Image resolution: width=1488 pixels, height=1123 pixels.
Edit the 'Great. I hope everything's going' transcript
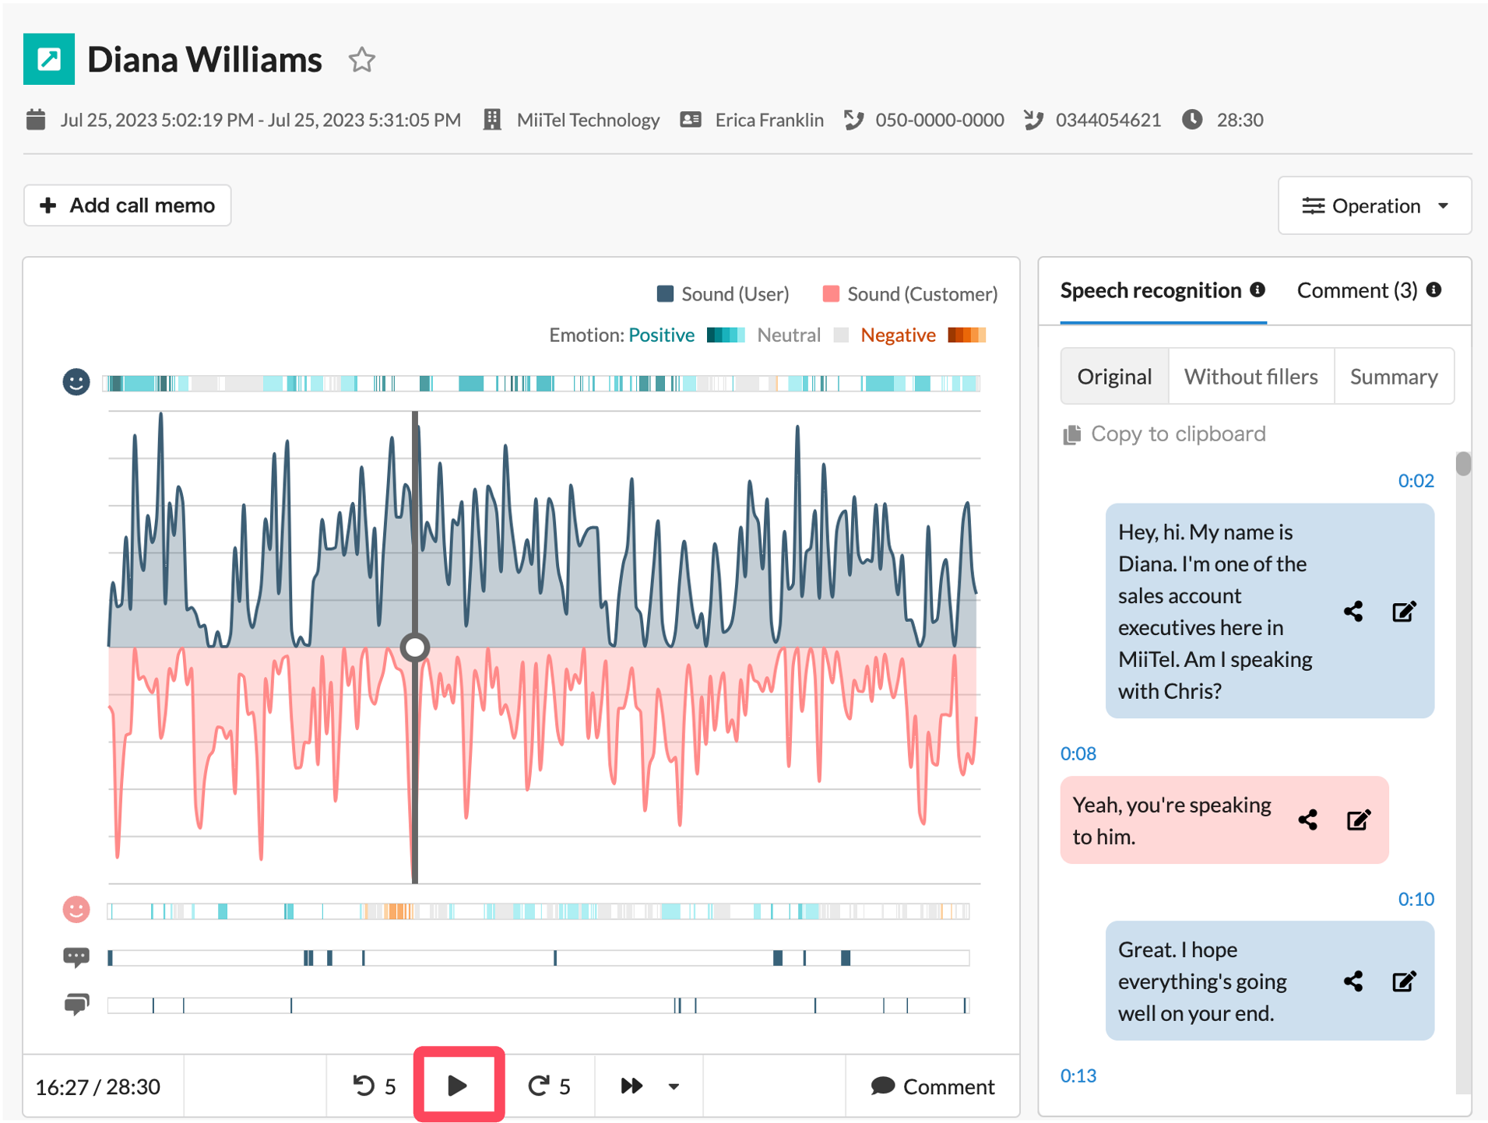click(x=1404, y=981)
